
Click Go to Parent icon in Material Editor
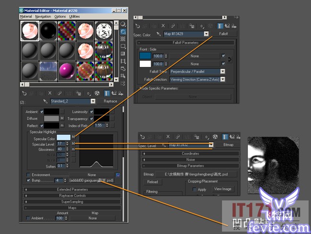[115, 93]
